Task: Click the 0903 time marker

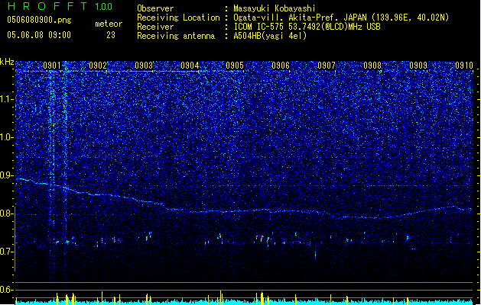Action: [x=144, y=66]
